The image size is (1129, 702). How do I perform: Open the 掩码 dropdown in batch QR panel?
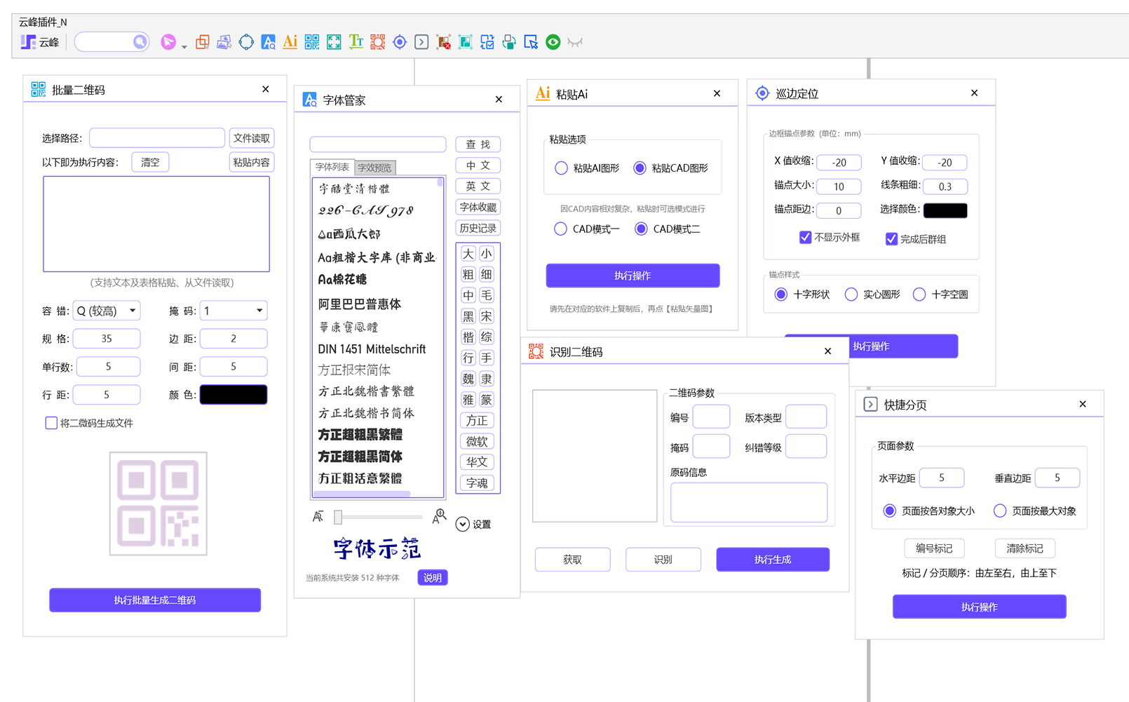pyautogui.click(x=233, y=310)
